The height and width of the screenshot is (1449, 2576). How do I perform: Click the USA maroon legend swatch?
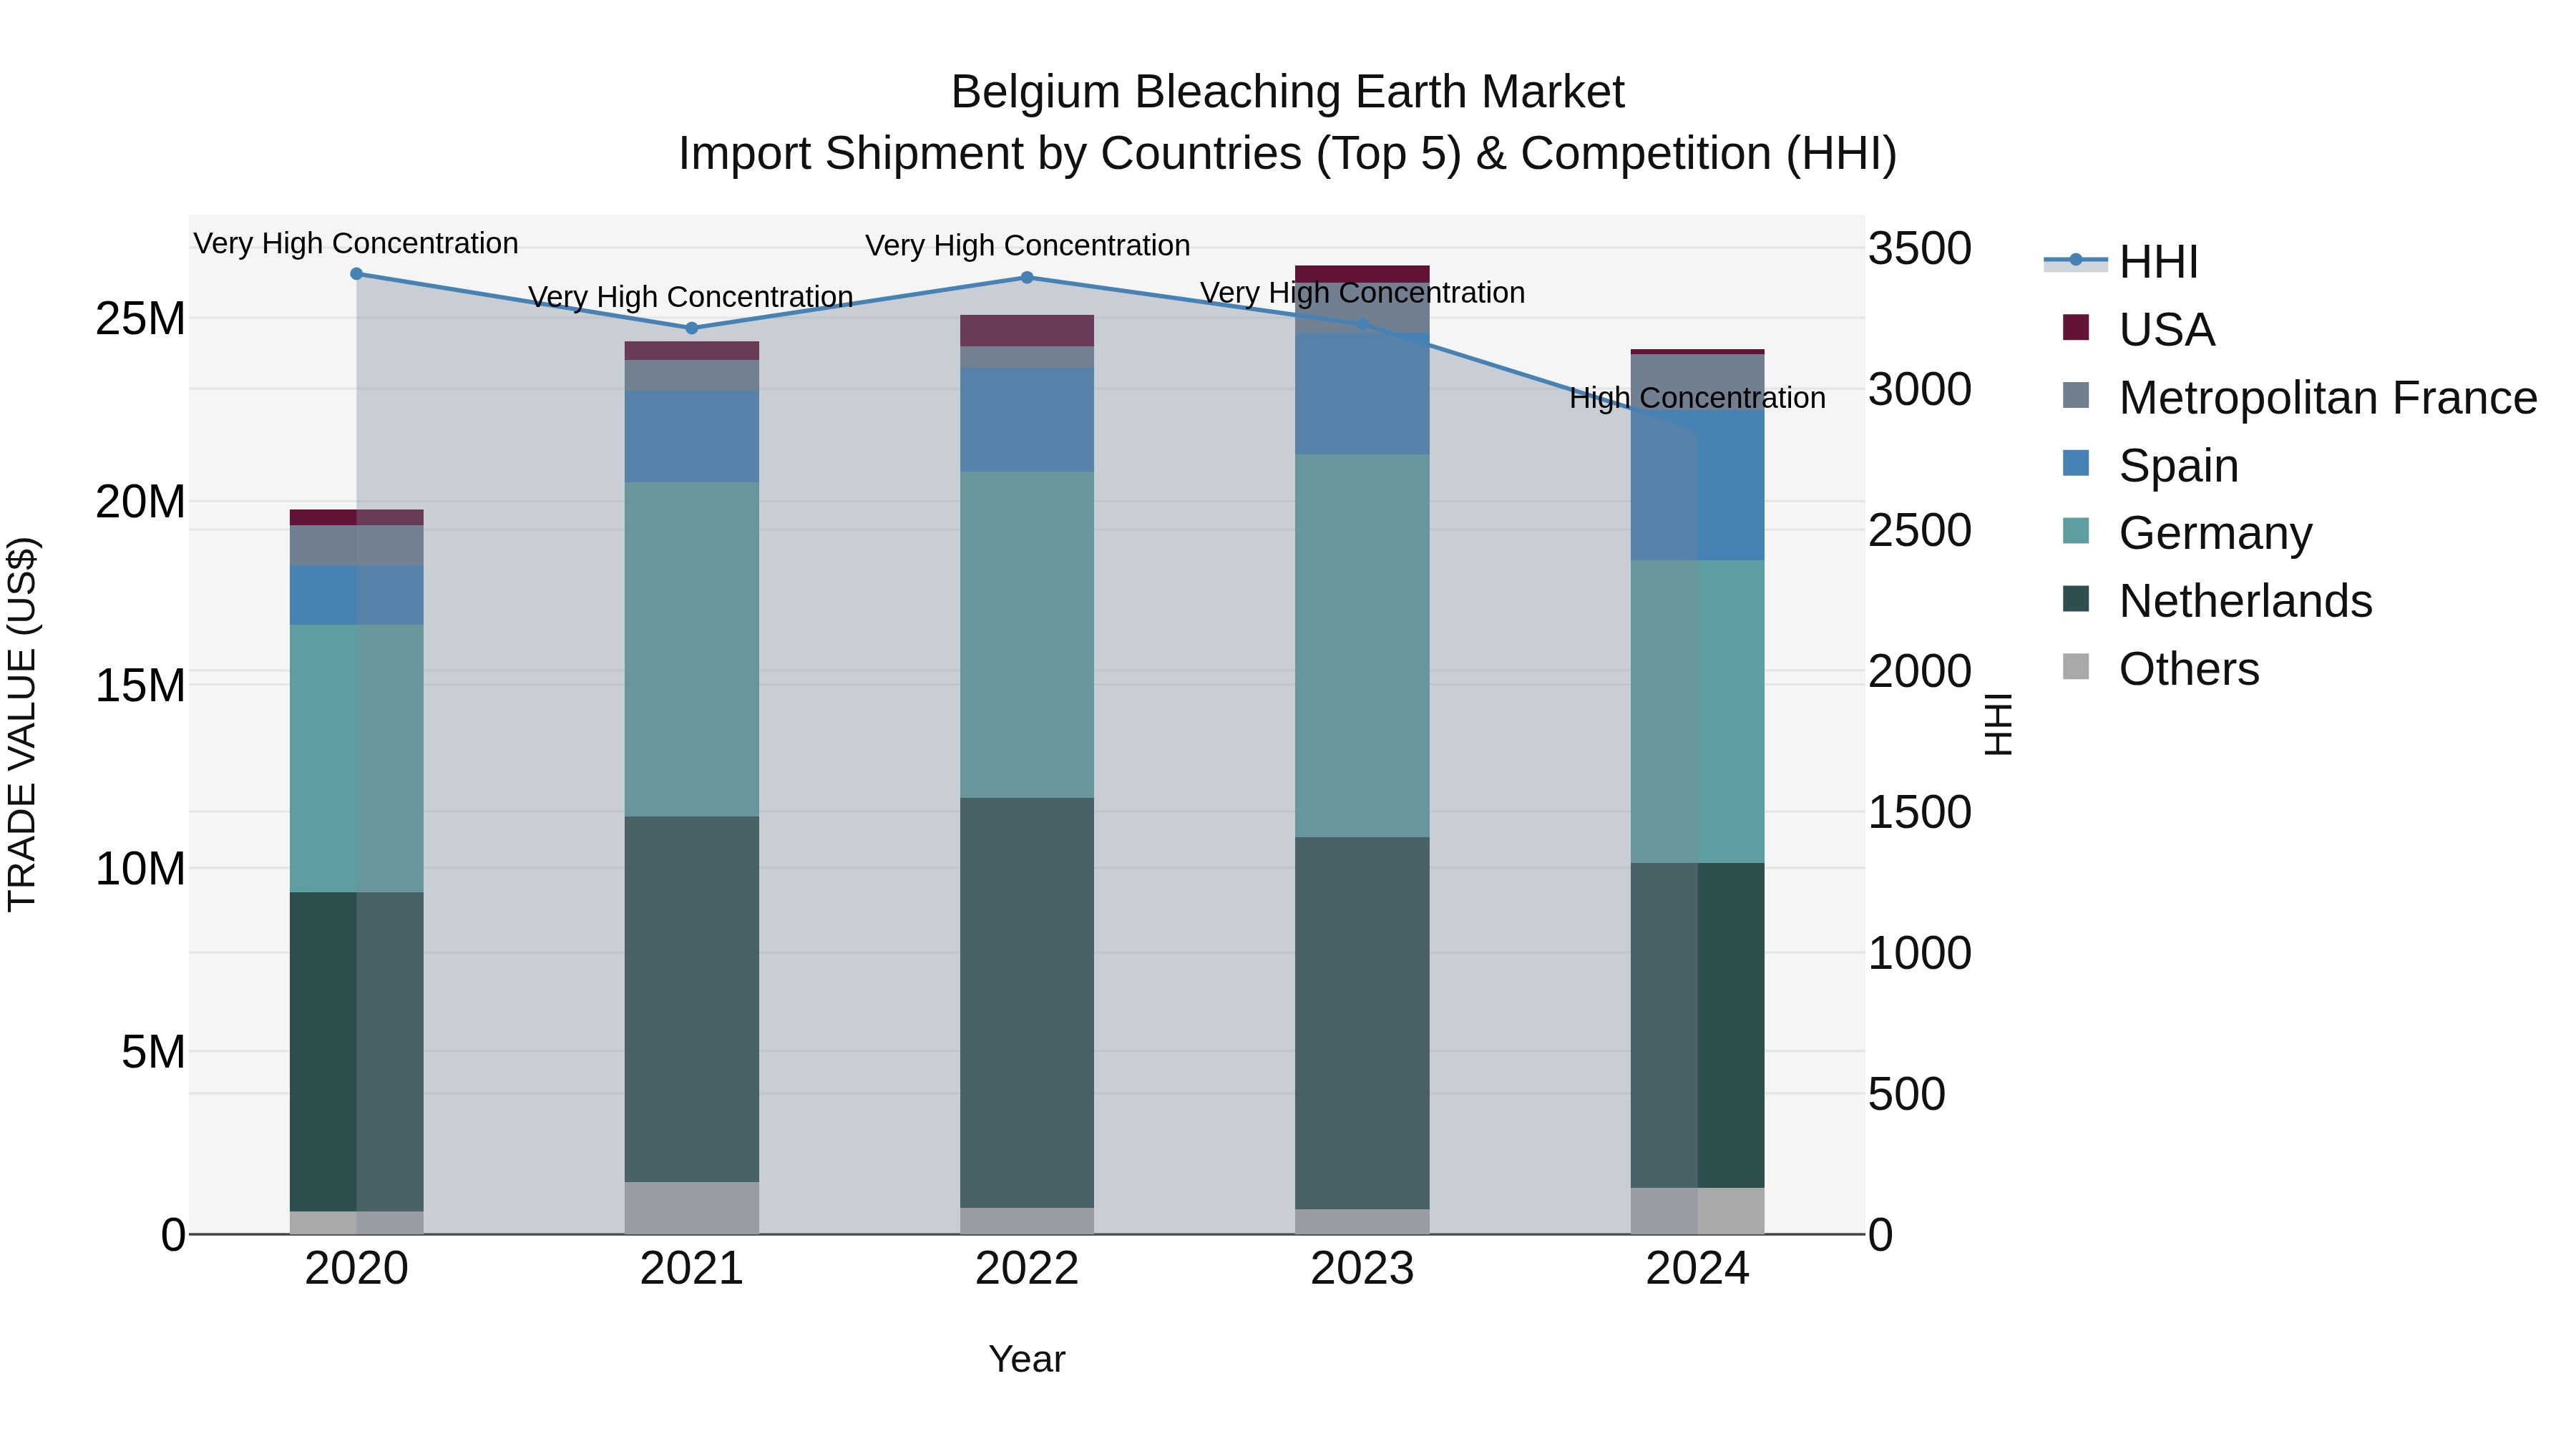2076,327
